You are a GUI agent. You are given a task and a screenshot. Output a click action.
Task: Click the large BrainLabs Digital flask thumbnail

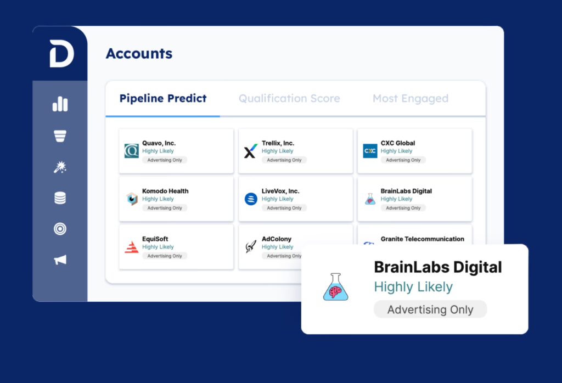(x=336, y=287)
